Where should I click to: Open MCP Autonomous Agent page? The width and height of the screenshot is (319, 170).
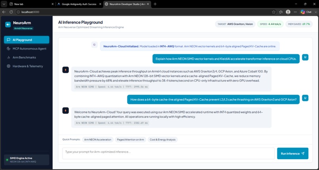(x=27, y=49)
